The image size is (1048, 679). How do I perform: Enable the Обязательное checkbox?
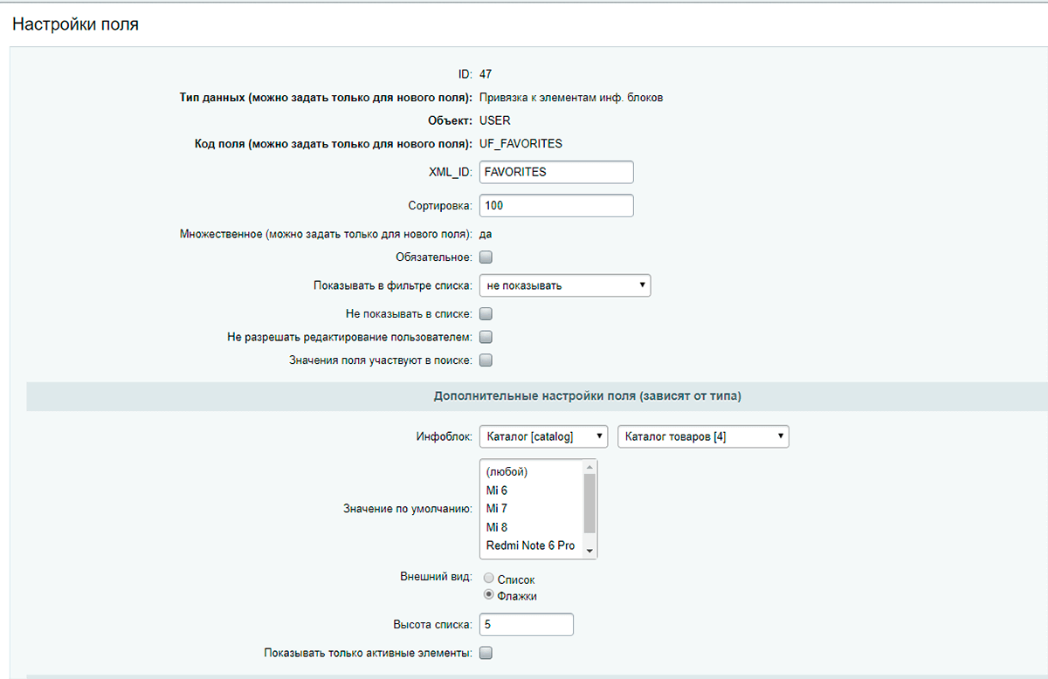coord(486,257)
